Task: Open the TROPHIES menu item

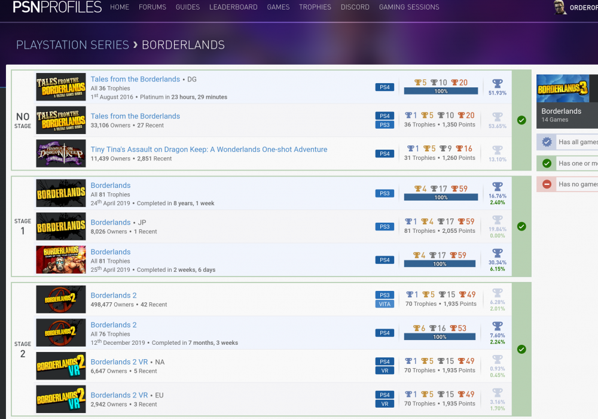Action: (x=315, y=7)
